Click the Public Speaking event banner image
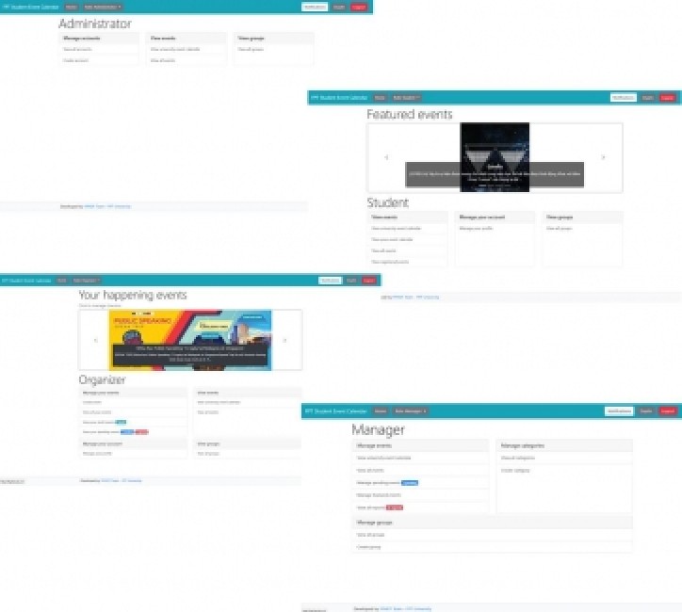682x612 pixels. pyautogui.click(x=190, y=340)
